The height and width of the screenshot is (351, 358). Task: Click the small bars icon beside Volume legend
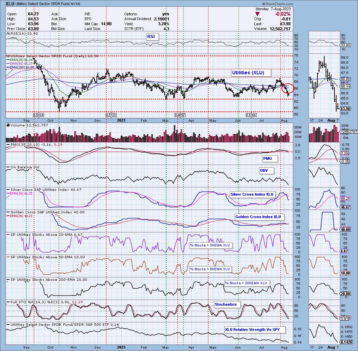[8, 125]
